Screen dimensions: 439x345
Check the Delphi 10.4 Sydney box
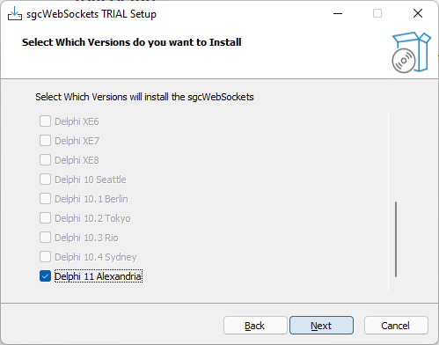coord(45,257)
